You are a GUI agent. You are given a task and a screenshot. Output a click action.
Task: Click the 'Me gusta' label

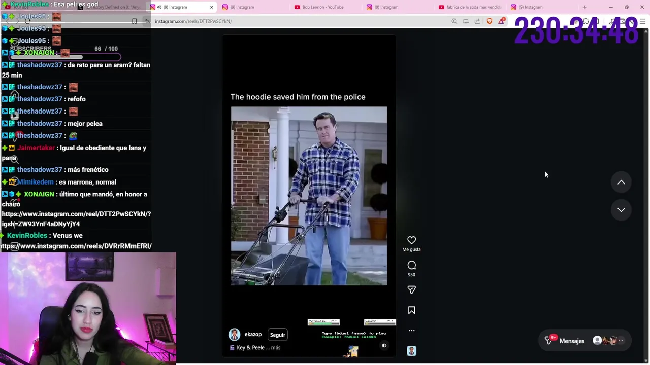[x=411, y=249]
